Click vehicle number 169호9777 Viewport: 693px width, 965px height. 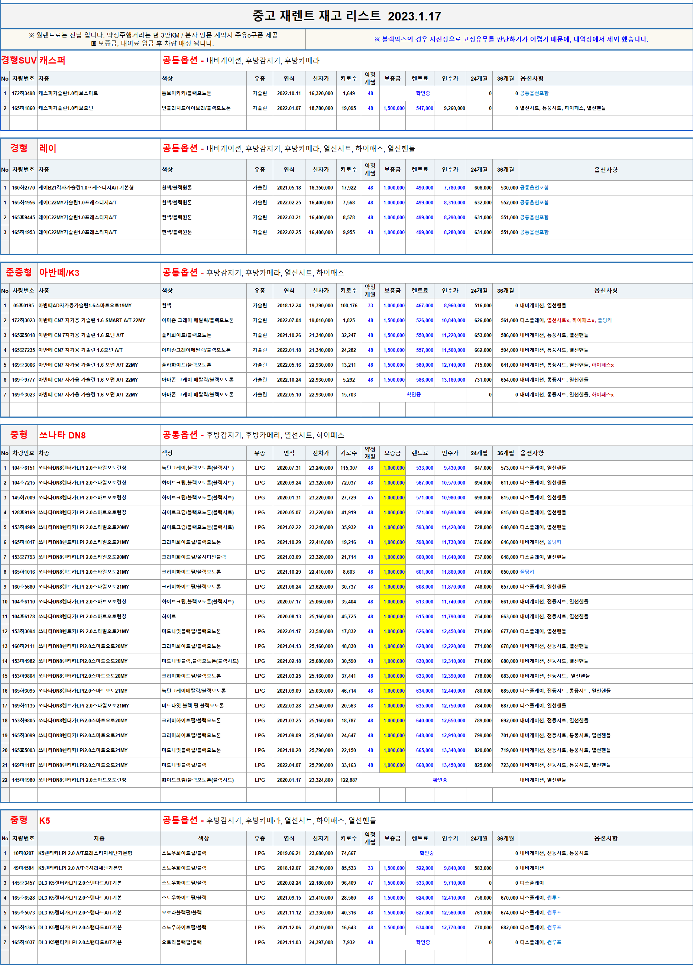tap(23, 380)
